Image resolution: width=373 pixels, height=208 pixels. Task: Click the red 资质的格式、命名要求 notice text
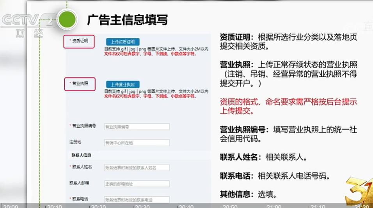[288, 106]
